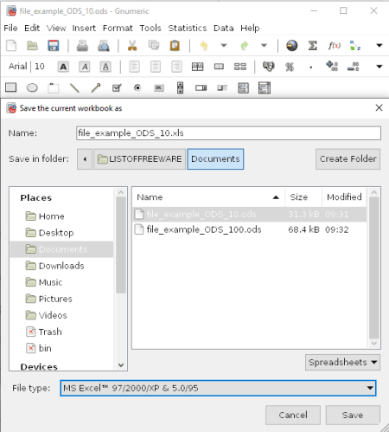This screenshot has width=389, height=432.
Task: Print the workbook via printer icon
Action: [82, 46]
